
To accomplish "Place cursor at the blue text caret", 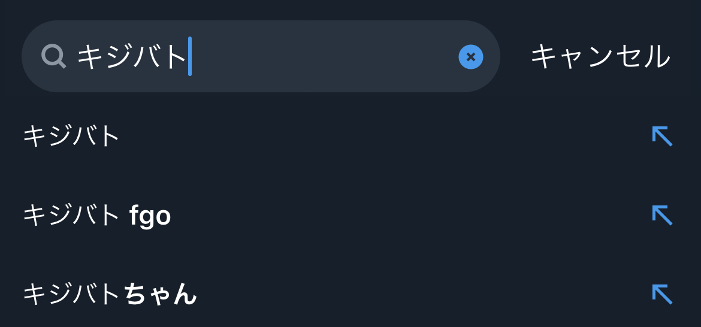I will pos(190,56).
